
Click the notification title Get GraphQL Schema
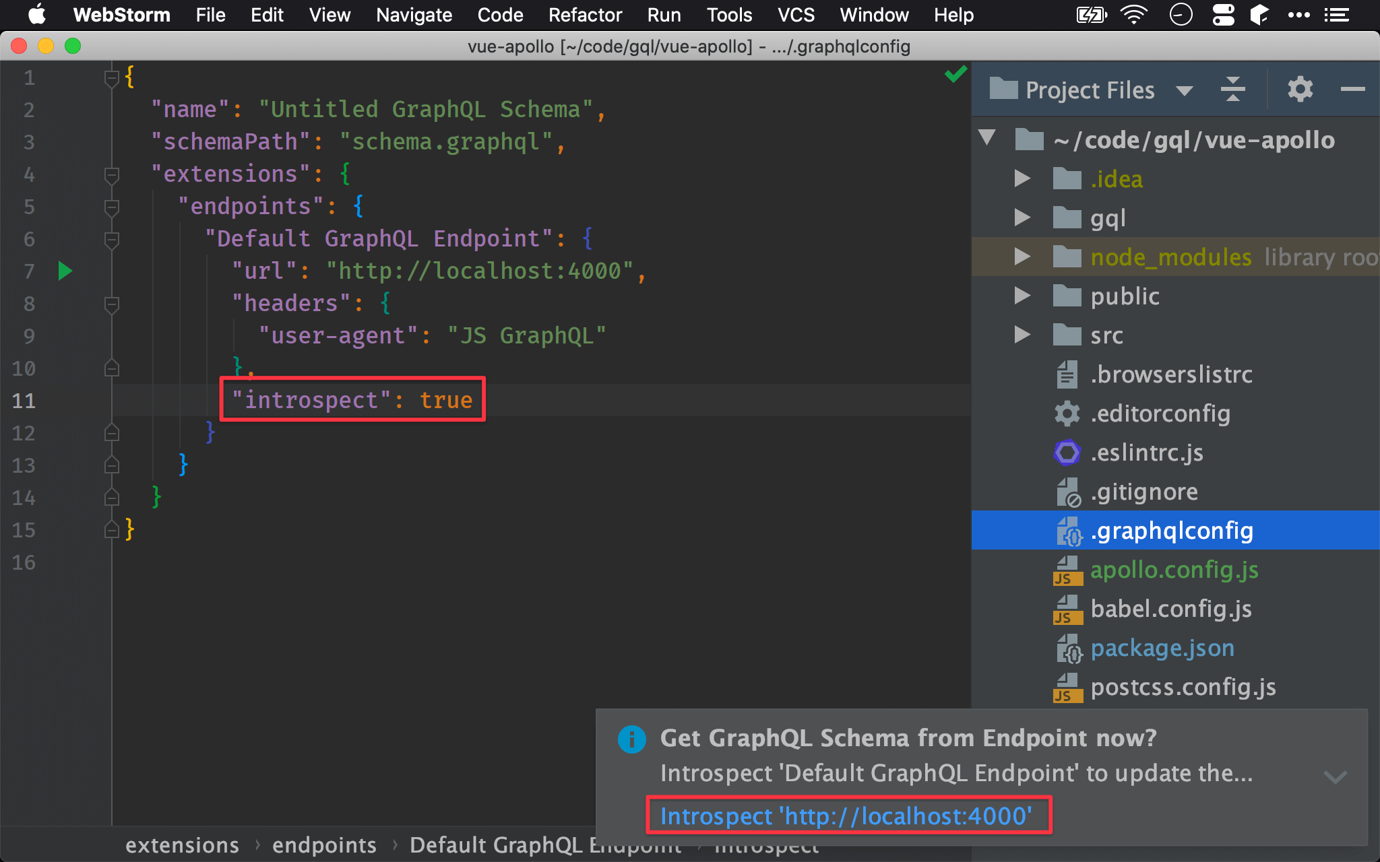point(908,738)
